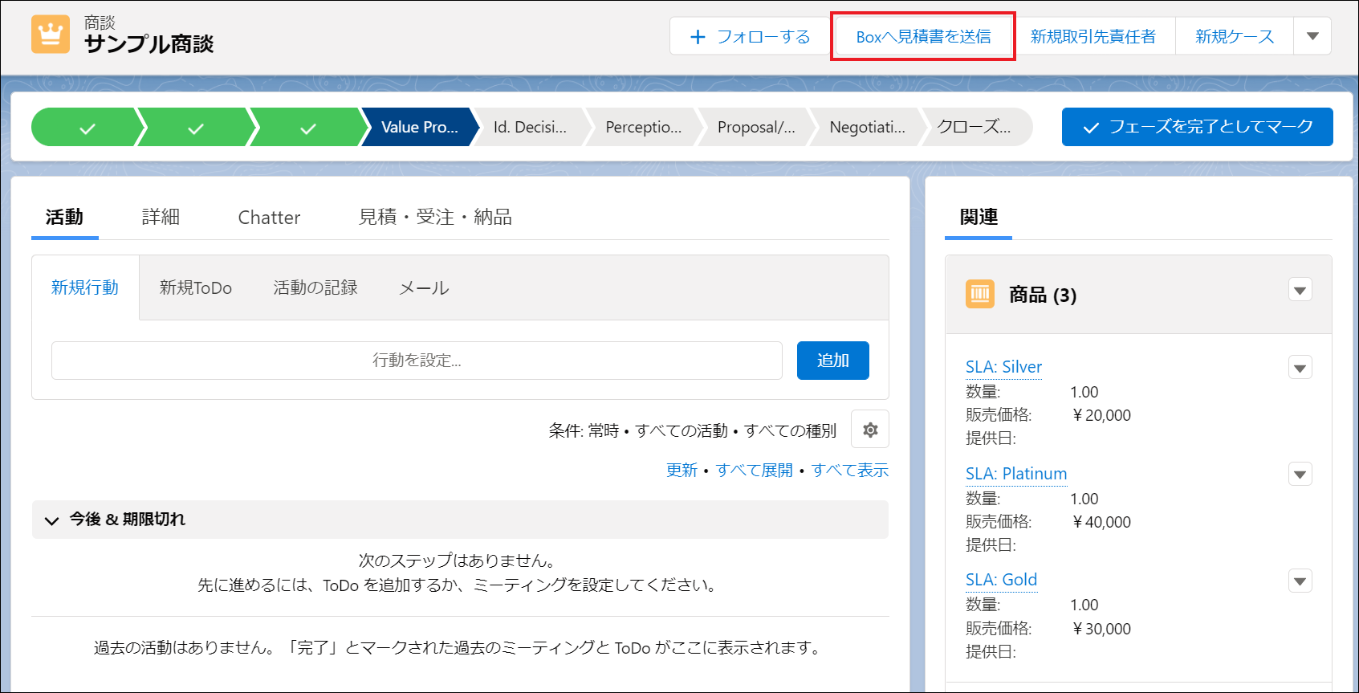Click the first completed stage checkmark

(87, 128)
